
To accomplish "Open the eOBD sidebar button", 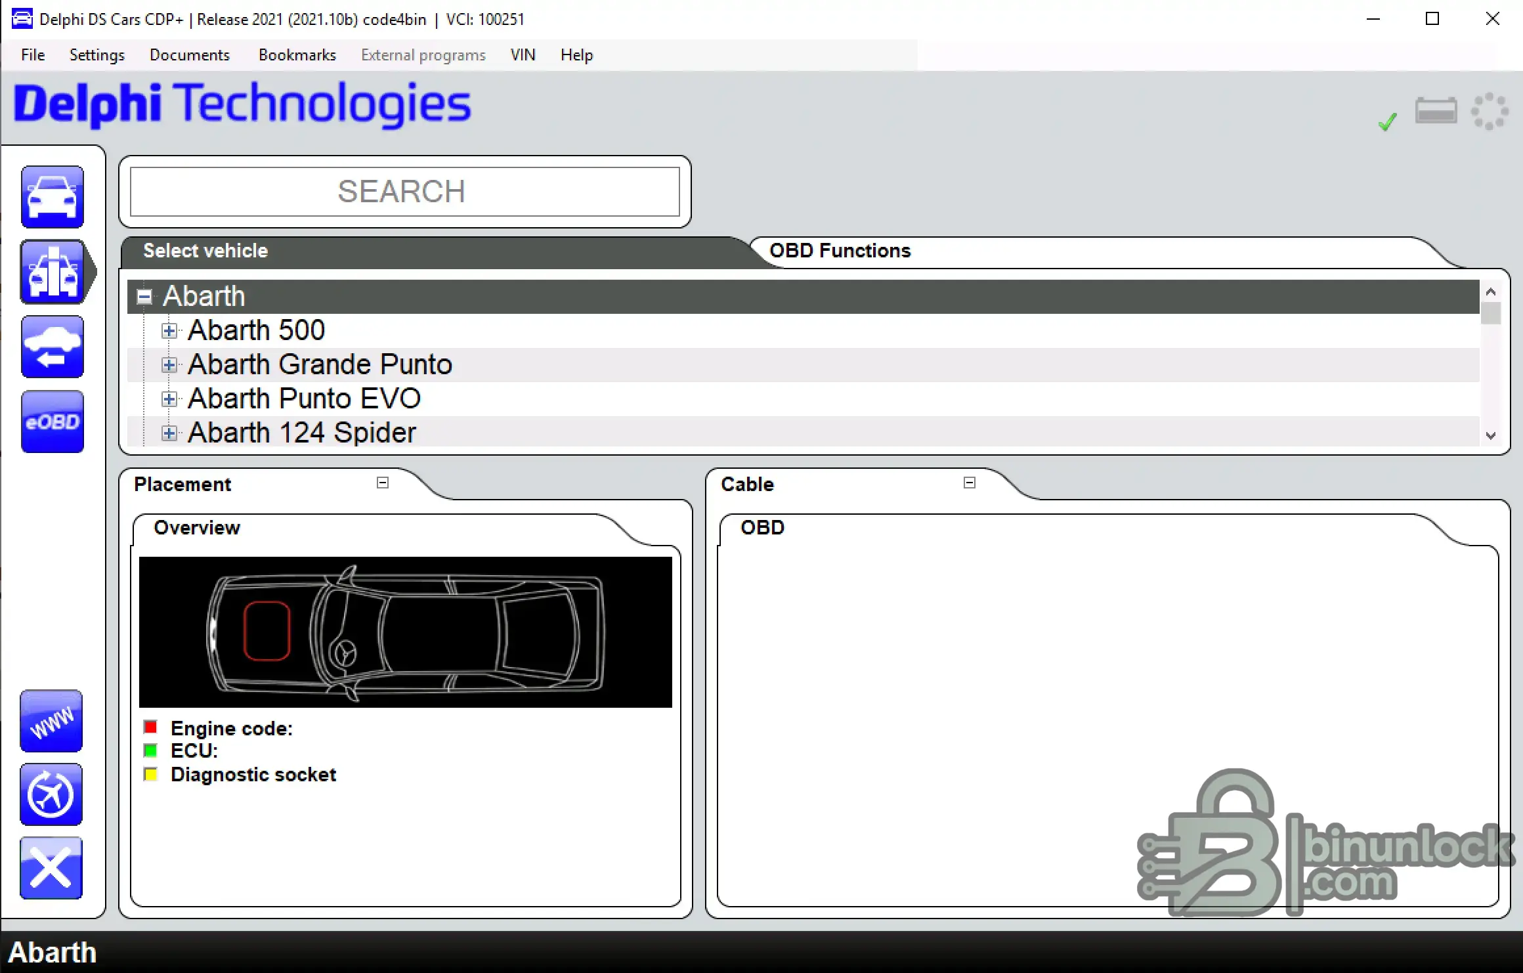I will click(x=53, y=422).
